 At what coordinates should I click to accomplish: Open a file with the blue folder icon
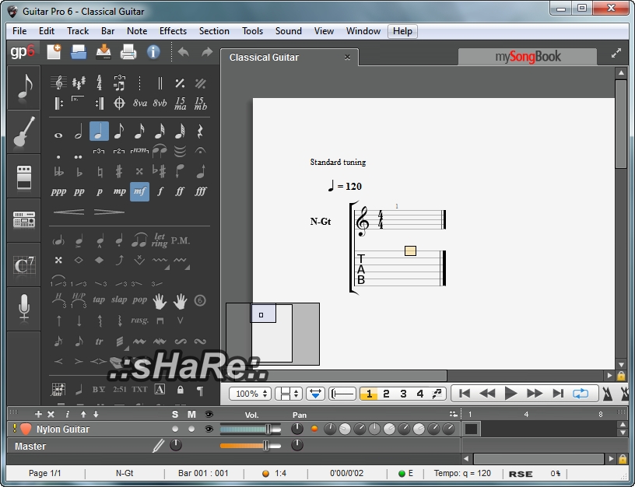coord(79,52)
